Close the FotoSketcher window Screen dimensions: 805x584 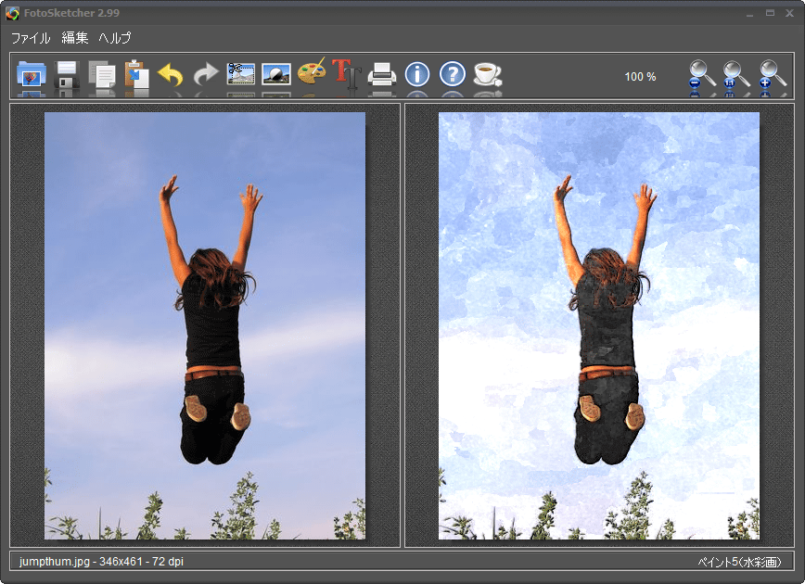click(x=789, y=13)
